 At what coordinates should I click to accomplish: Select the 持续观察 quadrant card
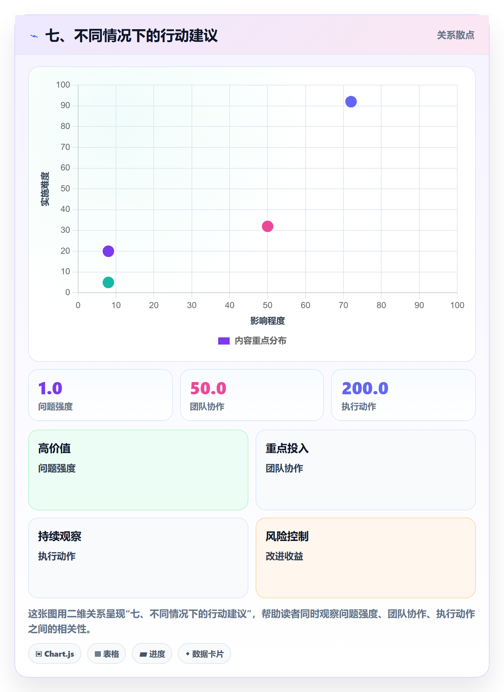pos(138,558)
